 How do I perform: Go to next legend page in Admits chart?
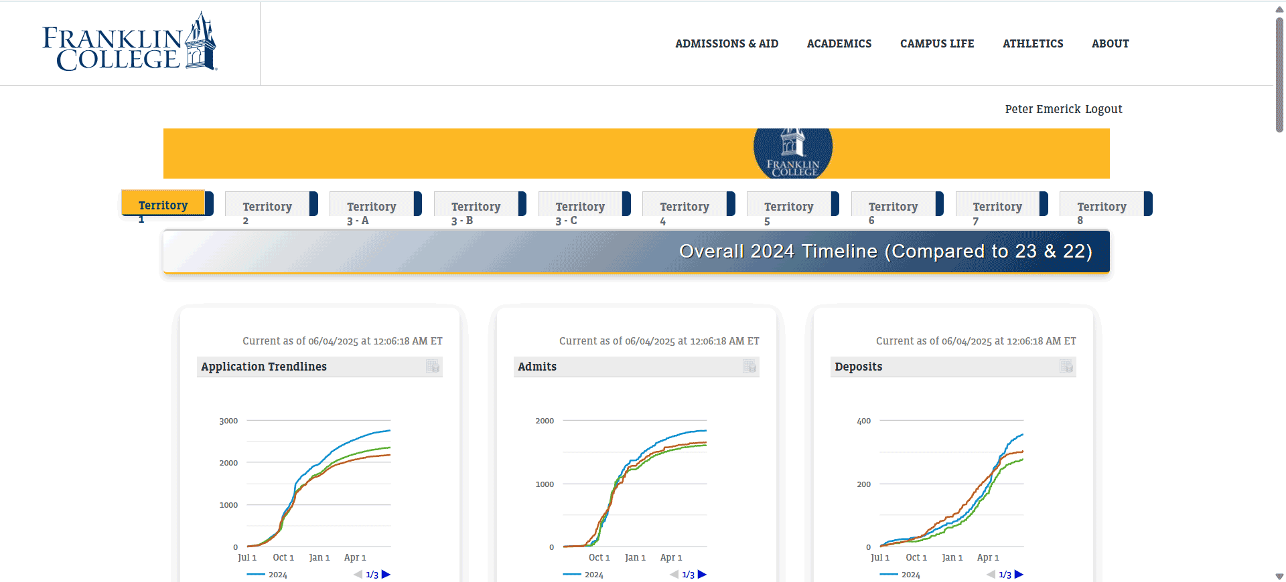[x=702, y=575]
